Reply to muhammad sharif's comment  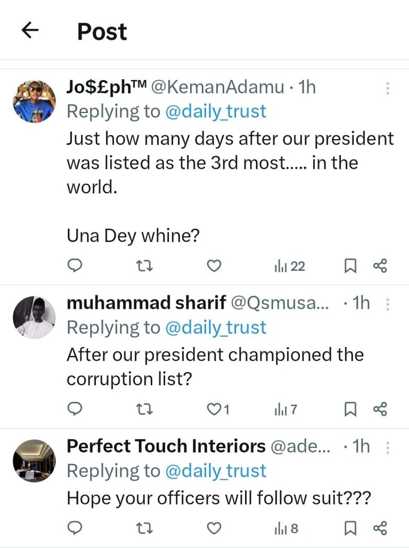tap(76, 409)
